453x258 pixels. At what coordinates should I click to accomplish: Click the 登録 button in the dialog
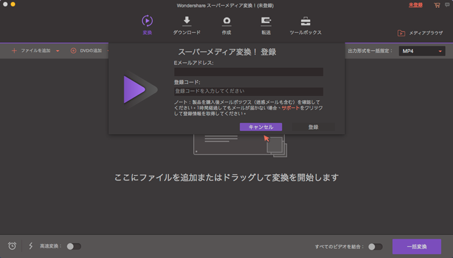[313, 127]
